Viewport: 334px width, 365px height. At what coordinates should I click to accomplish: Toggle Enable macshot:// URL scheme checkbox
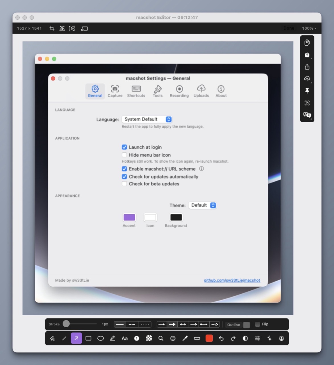pyautogui.click(x=124, y=169)
